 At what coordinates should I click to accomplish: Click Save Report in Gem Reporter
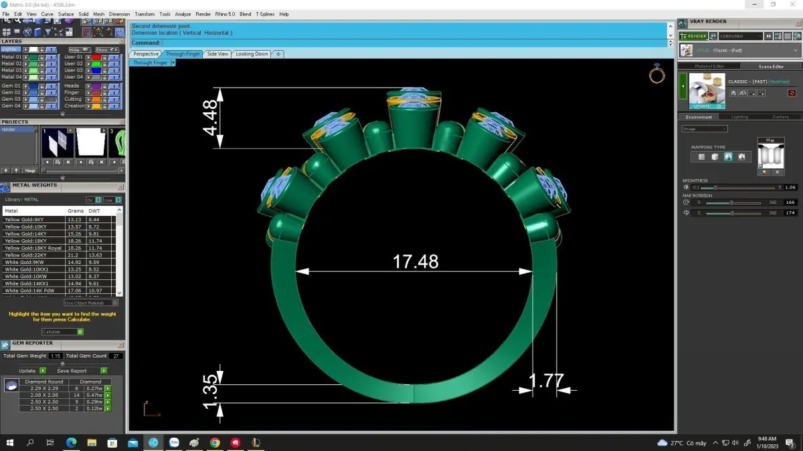[x=81, y=371]
